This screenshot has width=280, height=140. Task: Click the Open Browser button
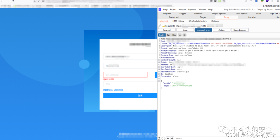(x=240, y=30)
